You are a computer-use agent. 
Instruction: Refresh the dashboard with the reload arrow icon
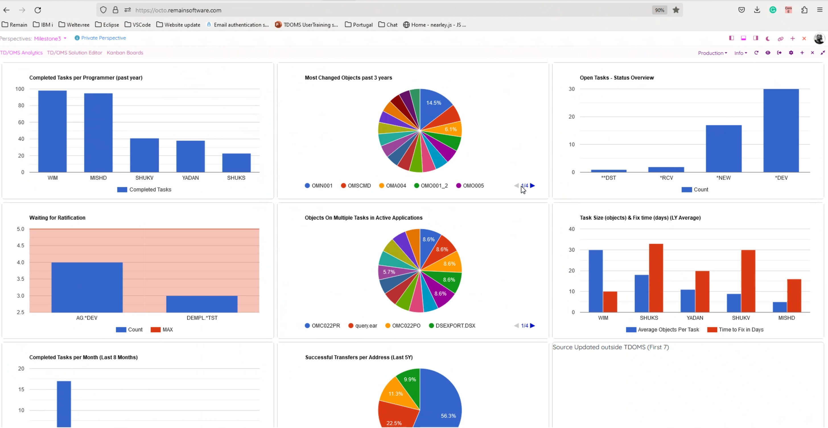pyautogui.click(x=756, y=53)
